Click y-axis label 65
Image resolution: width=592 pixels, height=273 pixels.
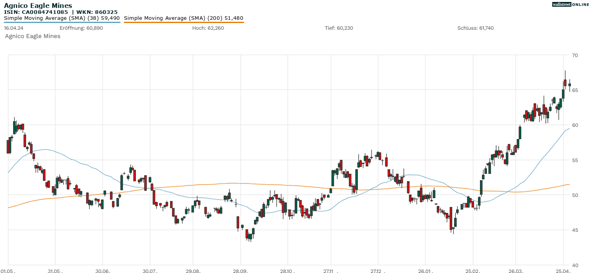(575, 90)
